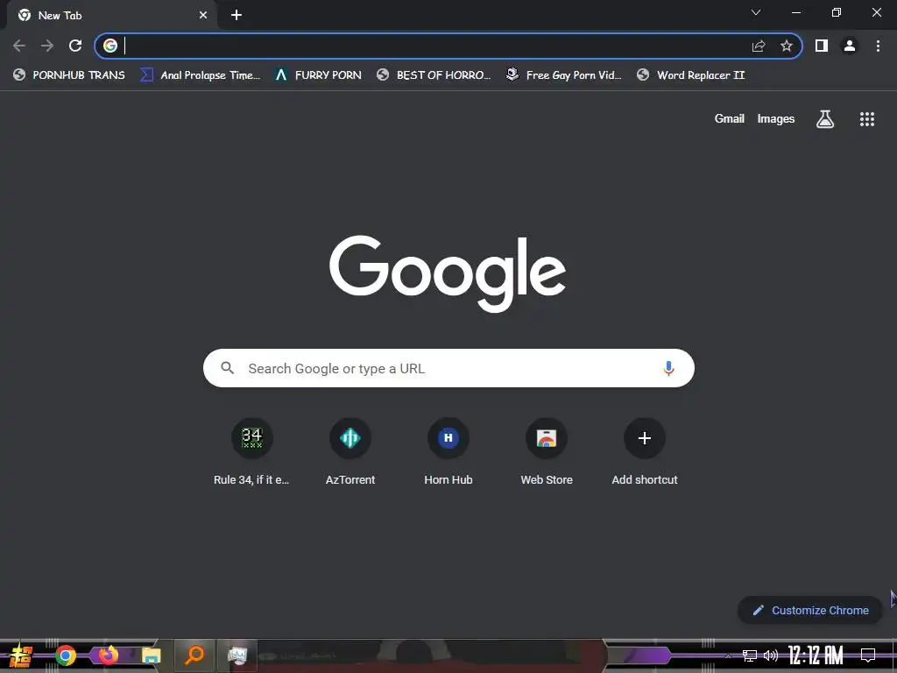The width and height of the screenshot is (897, 673).
Task: Open the Web Store shortcut
Action: point(547,452)
